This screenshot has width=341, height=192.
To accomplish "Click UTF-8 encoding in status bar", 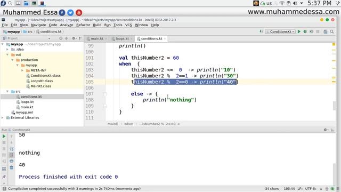I will click(x=311, y=188).
